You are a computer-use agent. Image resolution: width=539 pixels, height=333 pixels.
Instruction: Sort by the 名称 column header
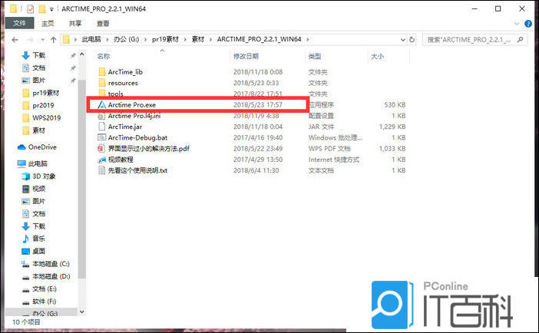coord(104,56)
